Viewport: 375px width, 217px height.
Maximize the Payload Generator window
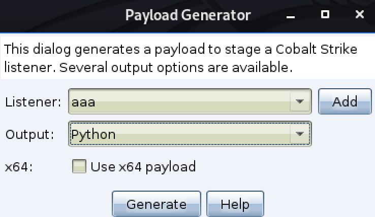pos(325,14)
